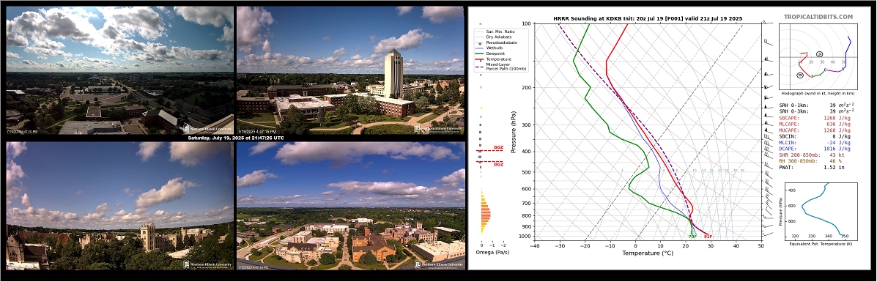Open the bottom-left webcam with the castle building

(119, 206)
